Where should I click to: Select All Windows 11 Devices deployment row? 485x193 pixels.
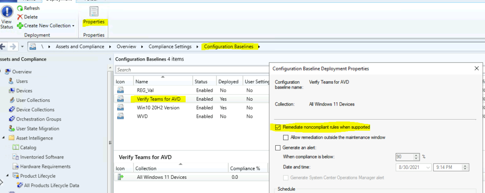pyautogui.click(x=191, y=177)
